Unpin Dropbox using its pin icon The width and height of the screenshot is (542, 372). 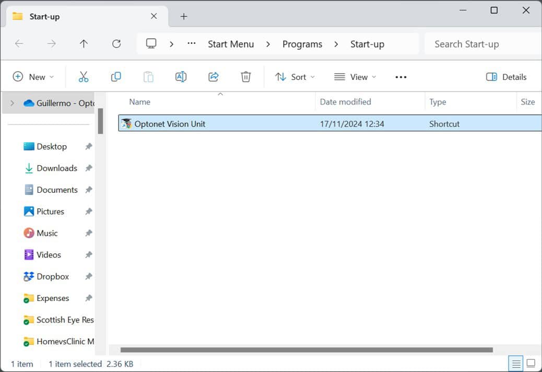89,276
